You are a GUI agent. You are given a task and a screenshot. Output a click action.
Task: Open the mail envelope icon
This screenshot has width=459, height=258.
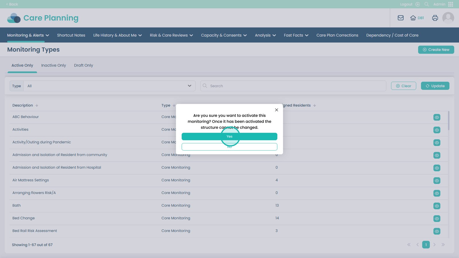click(400, 18)
